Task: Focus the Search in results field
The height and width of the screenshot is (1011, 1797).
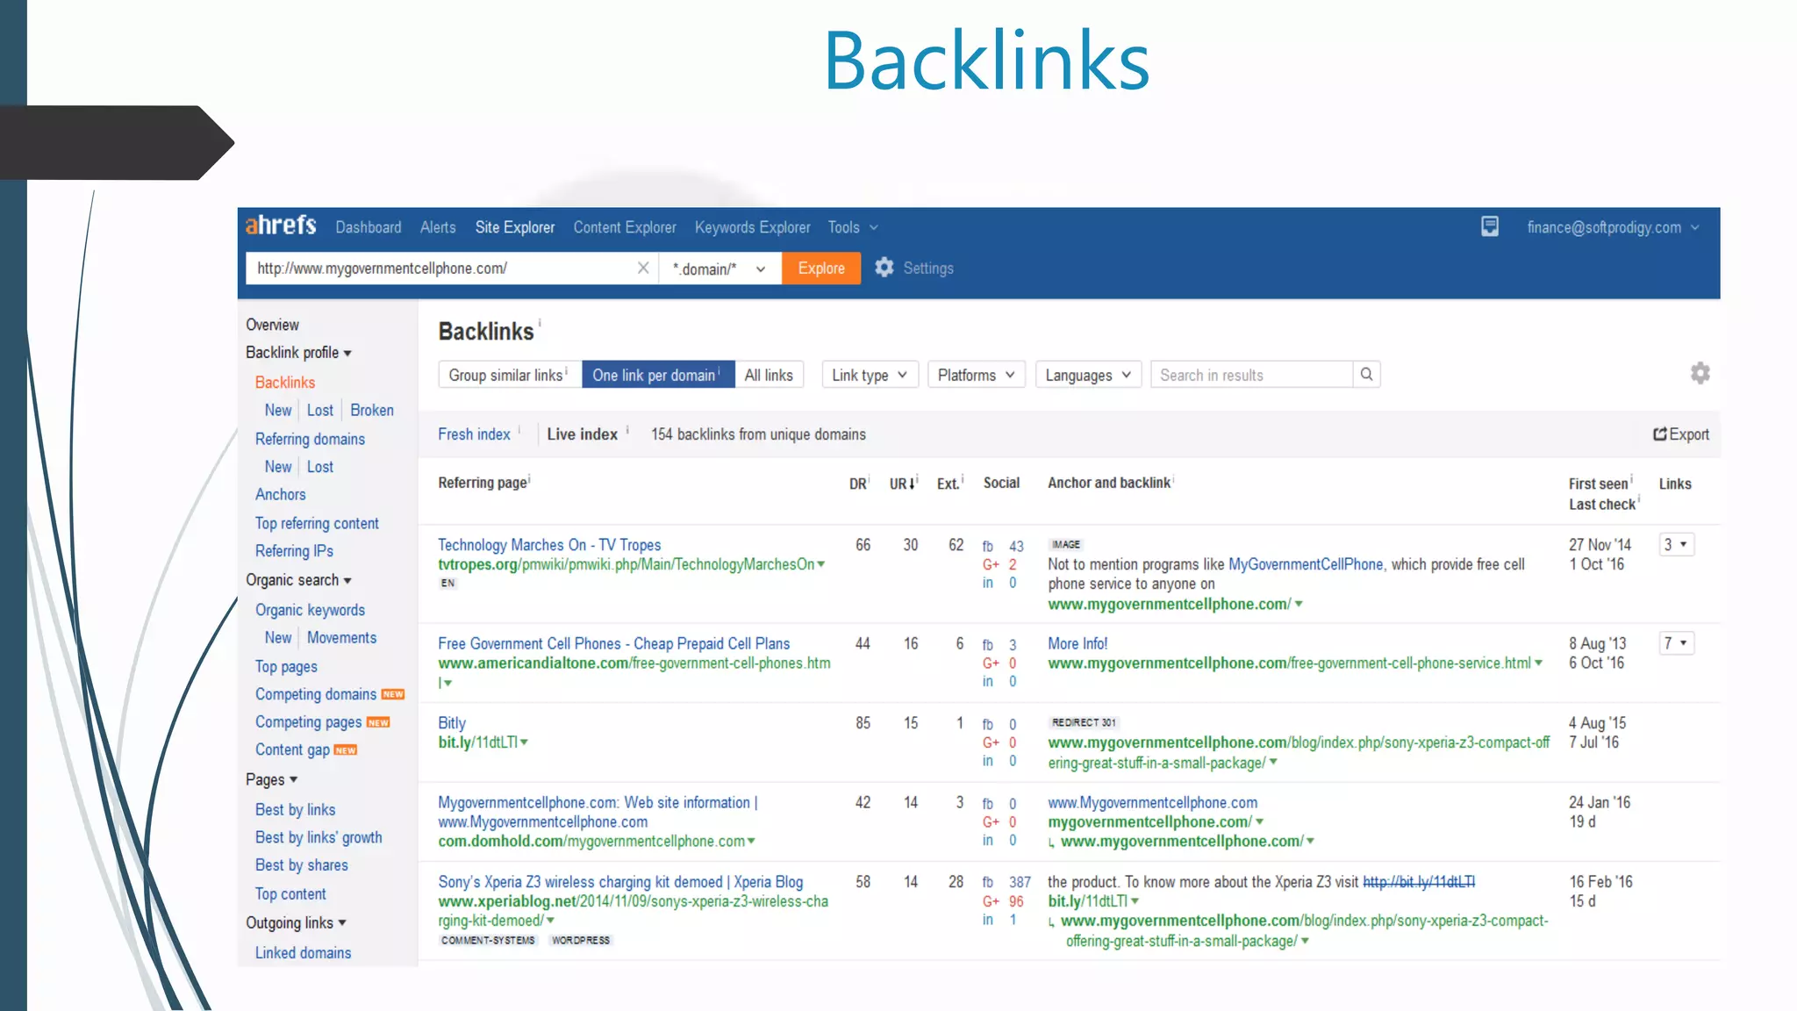Action: coord(1252,375)
